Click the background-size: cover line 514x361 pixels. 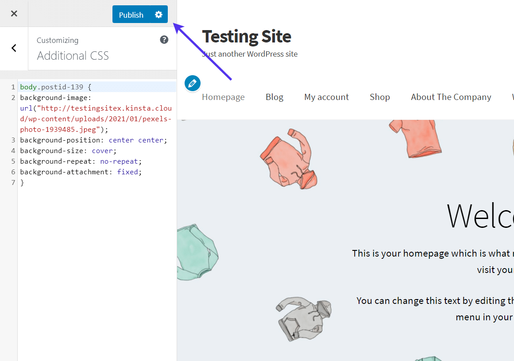click(68, 150)
